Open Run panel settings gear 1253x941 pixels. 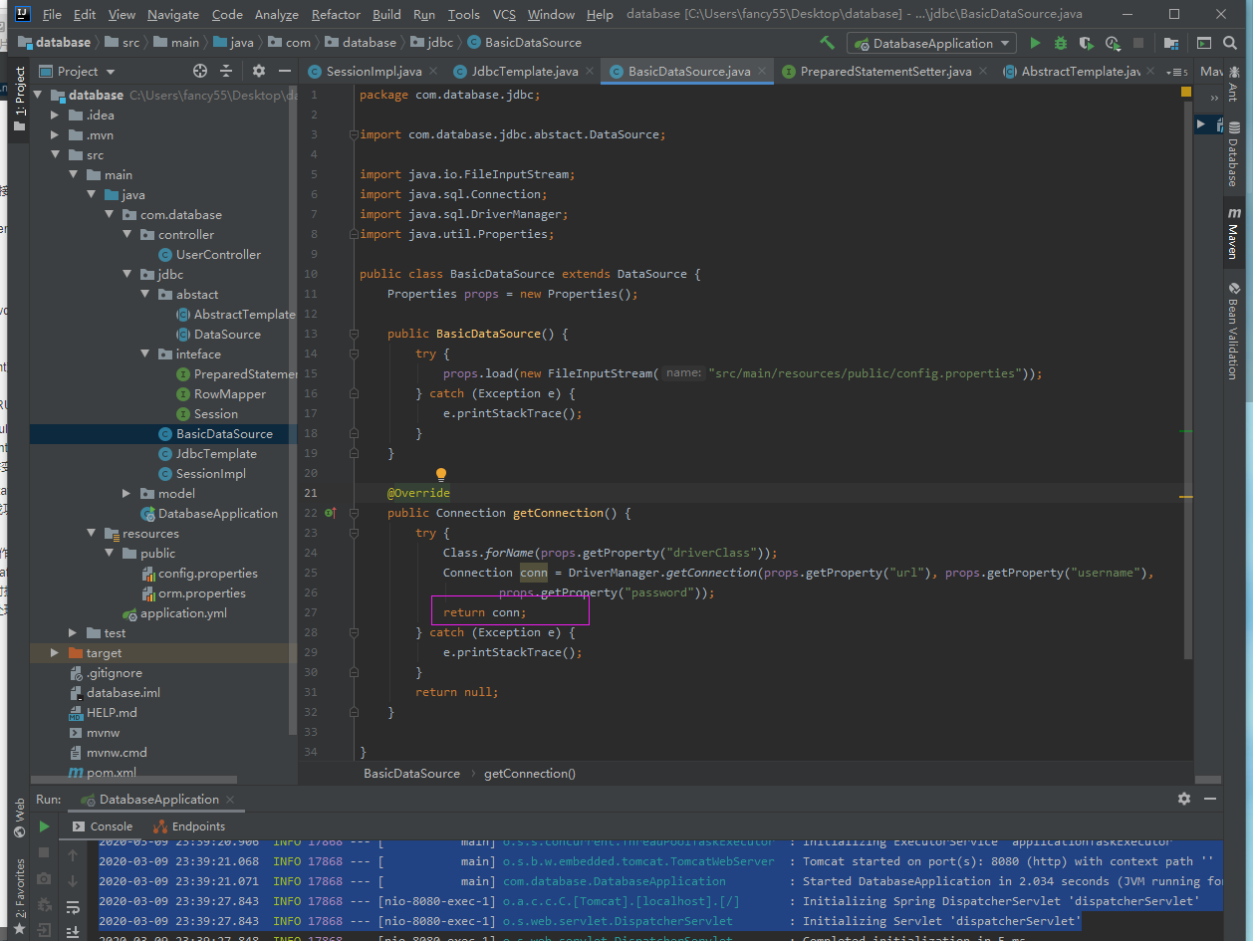coord(1184,799)
